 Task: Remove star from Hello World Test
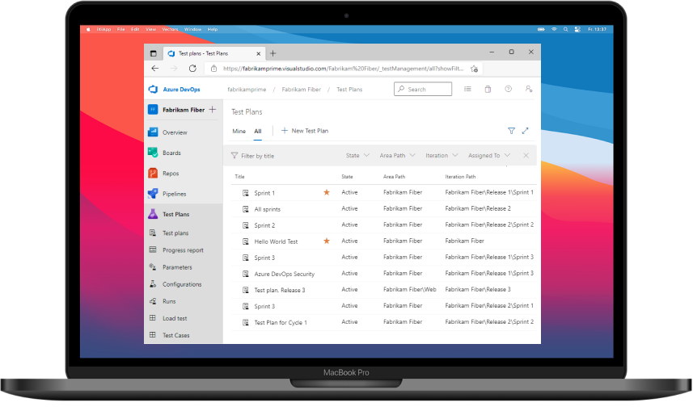point(327,241)
